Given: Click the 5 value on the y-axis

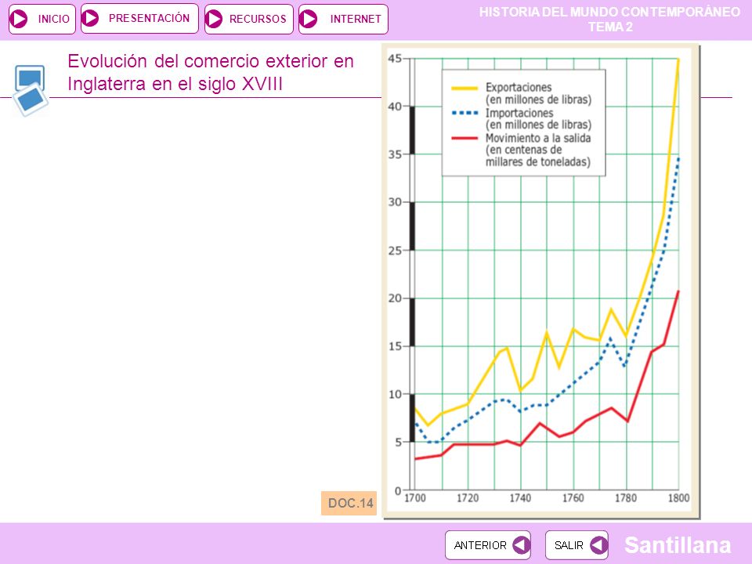Looking at the screenshot, I should (399, 442).
